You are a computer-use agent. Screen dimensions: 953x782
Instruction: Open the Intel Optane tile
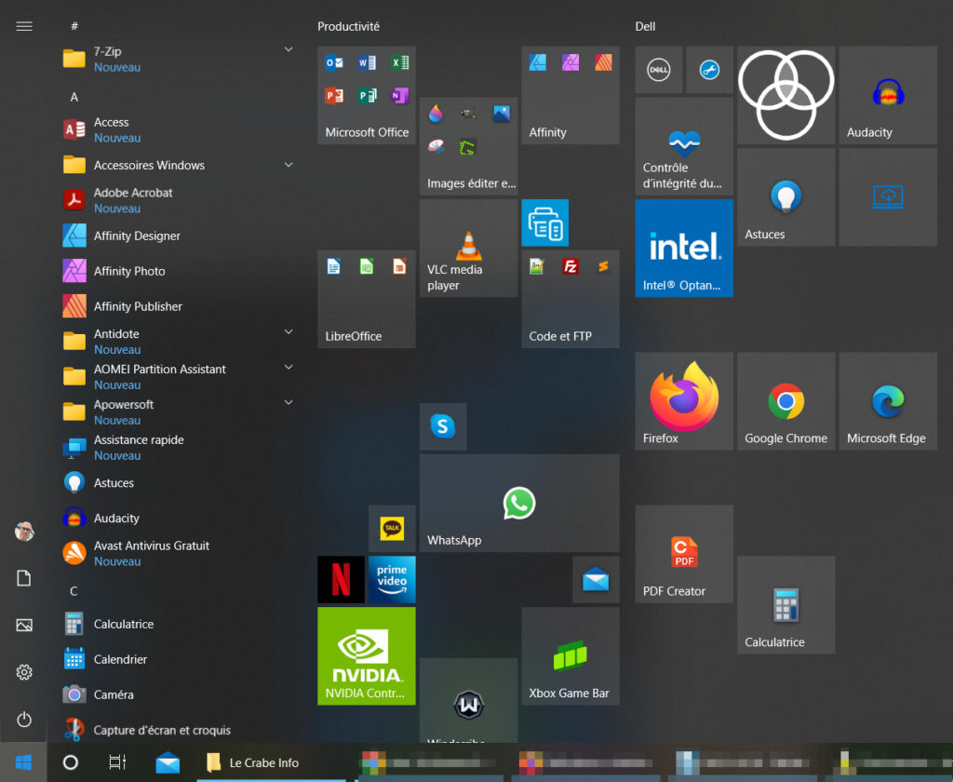pyautogui.click(x=684, y=249)
